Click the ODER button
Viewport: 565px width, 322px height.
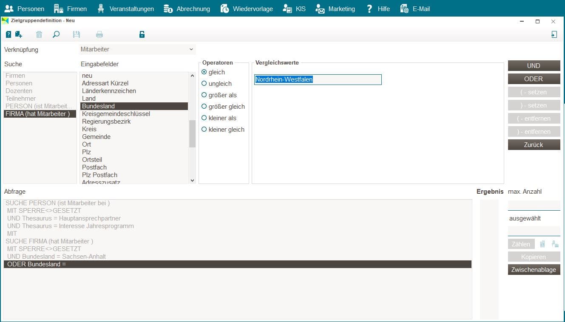click(534, 79)
